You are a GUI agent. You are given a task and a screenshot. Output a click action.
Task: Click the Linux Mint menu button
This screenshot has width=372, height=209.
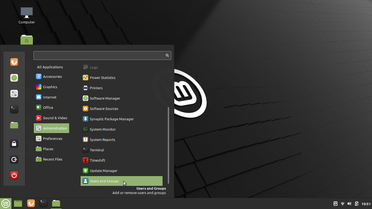pyautogui.click(x=6, y=203)
